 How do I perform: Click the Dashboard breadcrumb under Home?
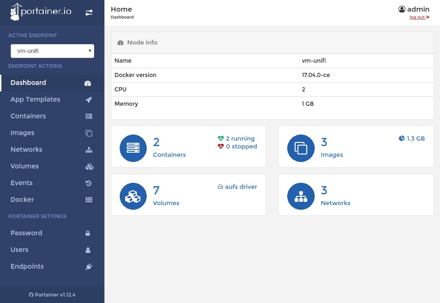122,17
